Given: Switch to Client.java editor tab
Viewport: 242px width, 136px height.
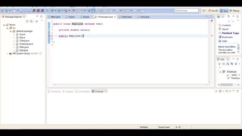Looking at the screenshot, I should tap(125, 17).
